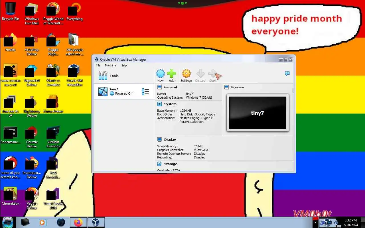The height and width of the screenshot is (228, 365).
Task: Open the File menu
Action: pyautogui.click(x=98, y=65)
